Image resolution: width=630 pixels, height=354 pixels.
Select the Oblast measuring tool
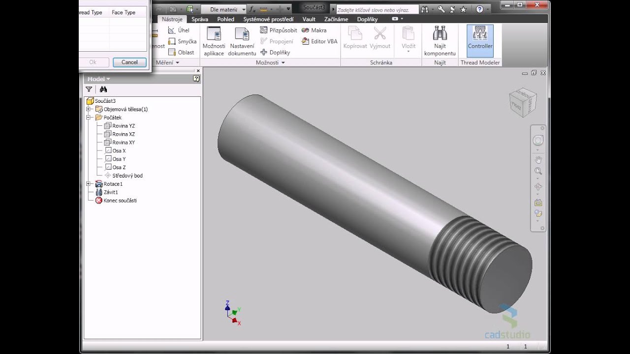coord(181,52)
